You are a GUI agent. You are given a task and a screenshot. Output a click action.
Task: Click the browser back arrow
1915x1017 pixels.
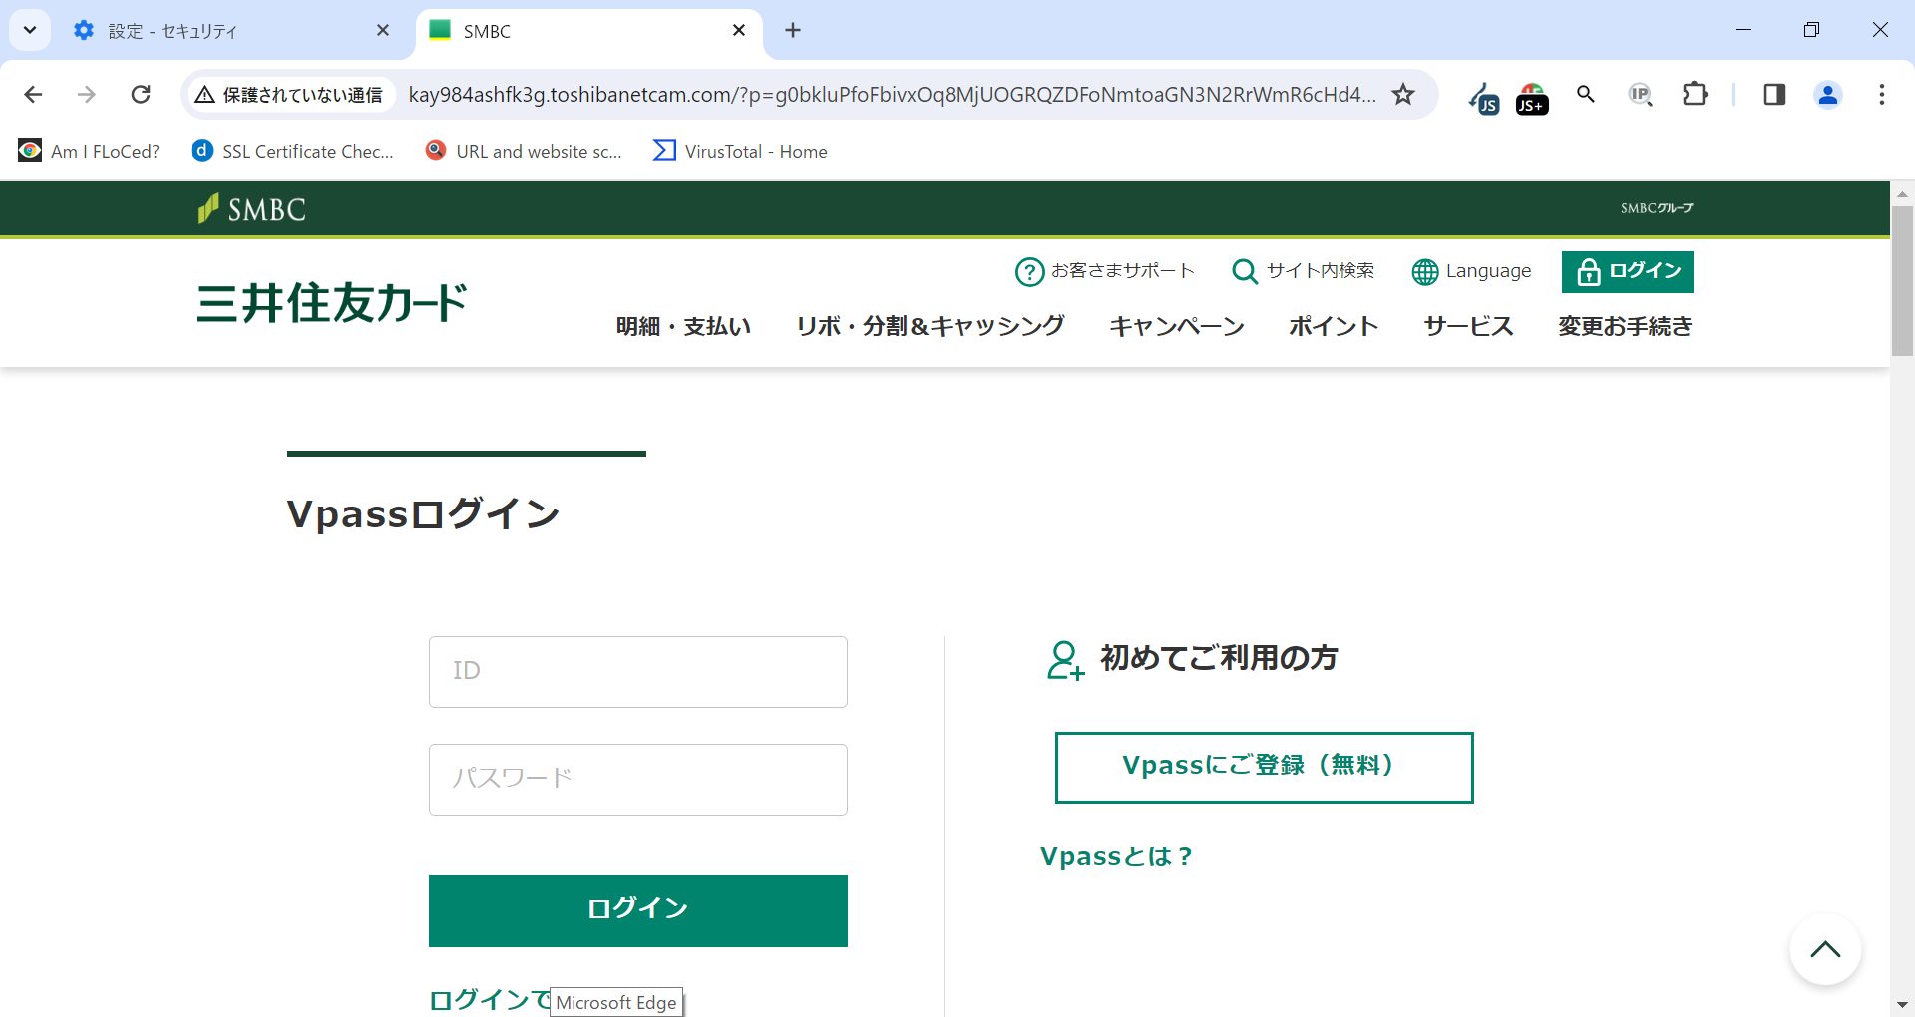(x=33, y=94)
